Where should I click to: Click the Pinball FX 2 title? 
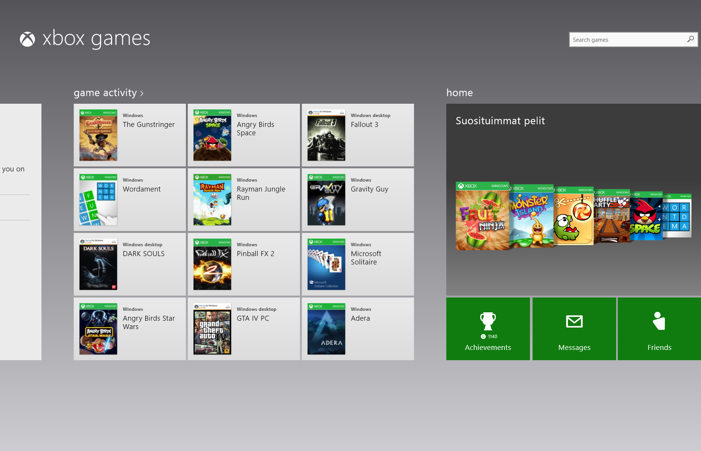[255, 254]
